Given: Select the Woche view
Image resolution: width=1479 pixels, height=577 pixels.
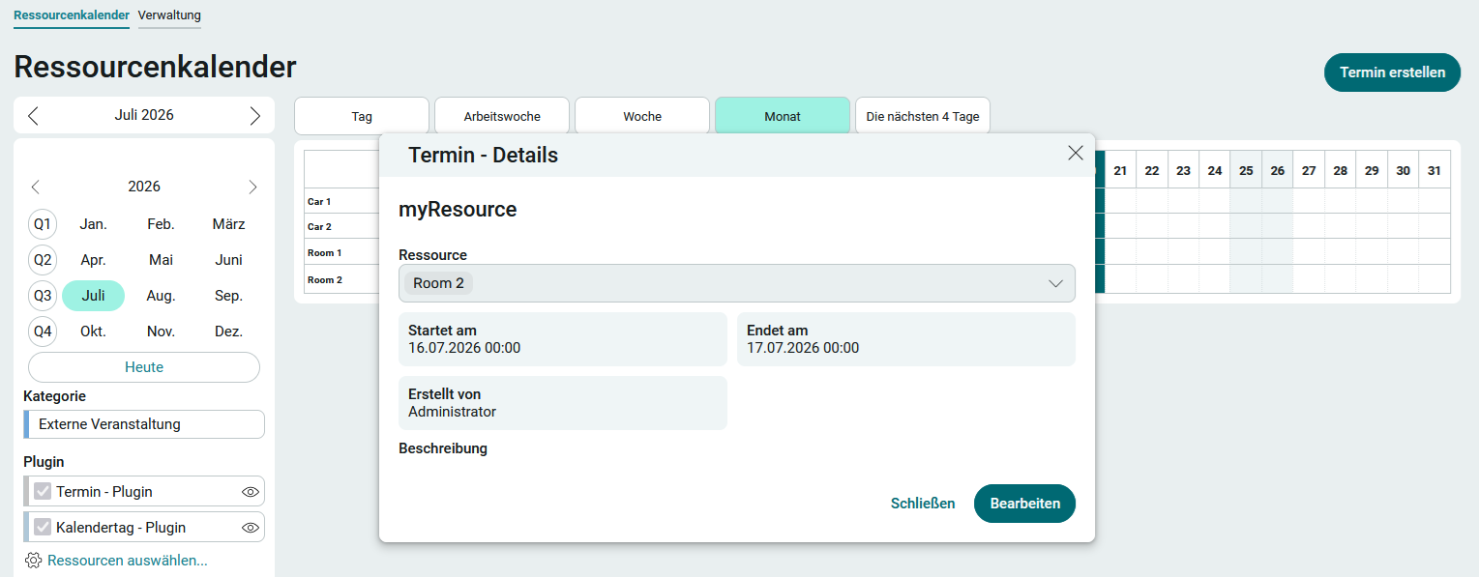Looking at the screenshot, I should click(642, 116).
